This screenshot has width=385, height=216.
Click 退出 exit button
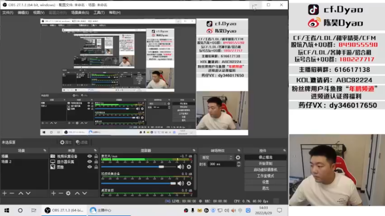[266, 188]
